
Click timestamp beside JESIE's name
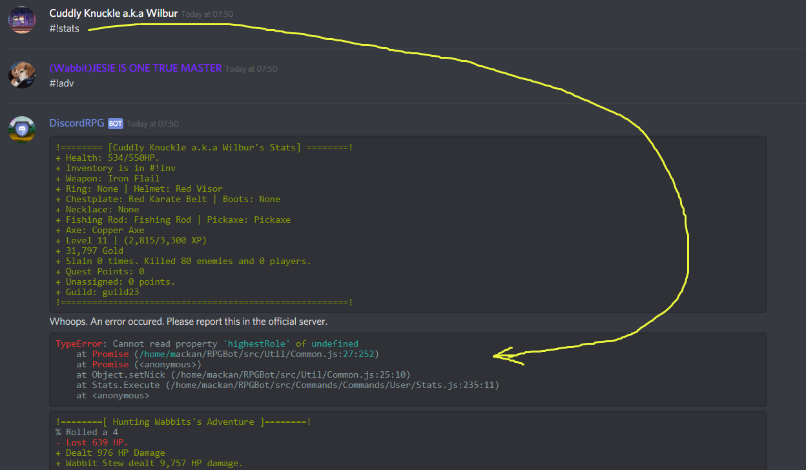click(251, 69)
